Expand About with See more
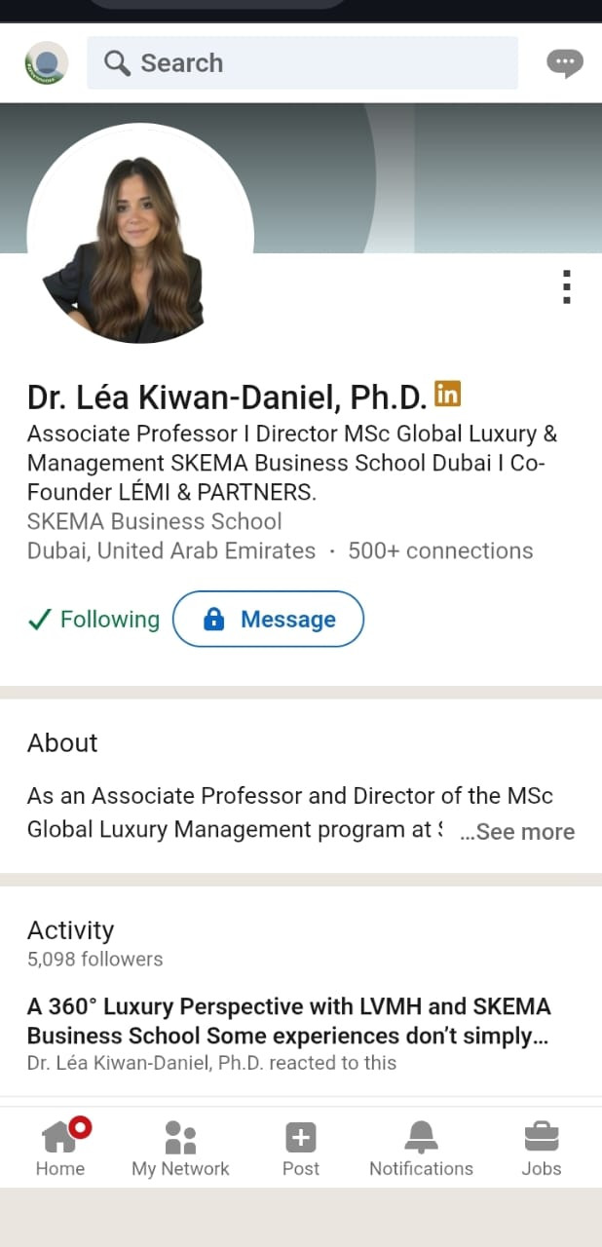Viewport: 602px width, 1247px height. [517, 832]
